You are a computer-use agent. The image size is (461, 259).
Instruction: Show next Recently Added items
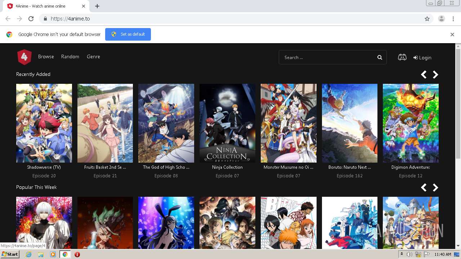pyautogui.click(x=435, y=74)
